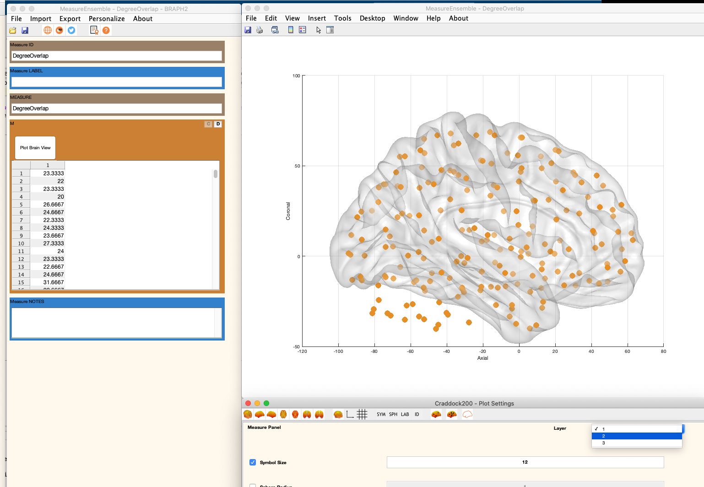Uncheck the Symbol Size checkbox

(x=253, y=462)
